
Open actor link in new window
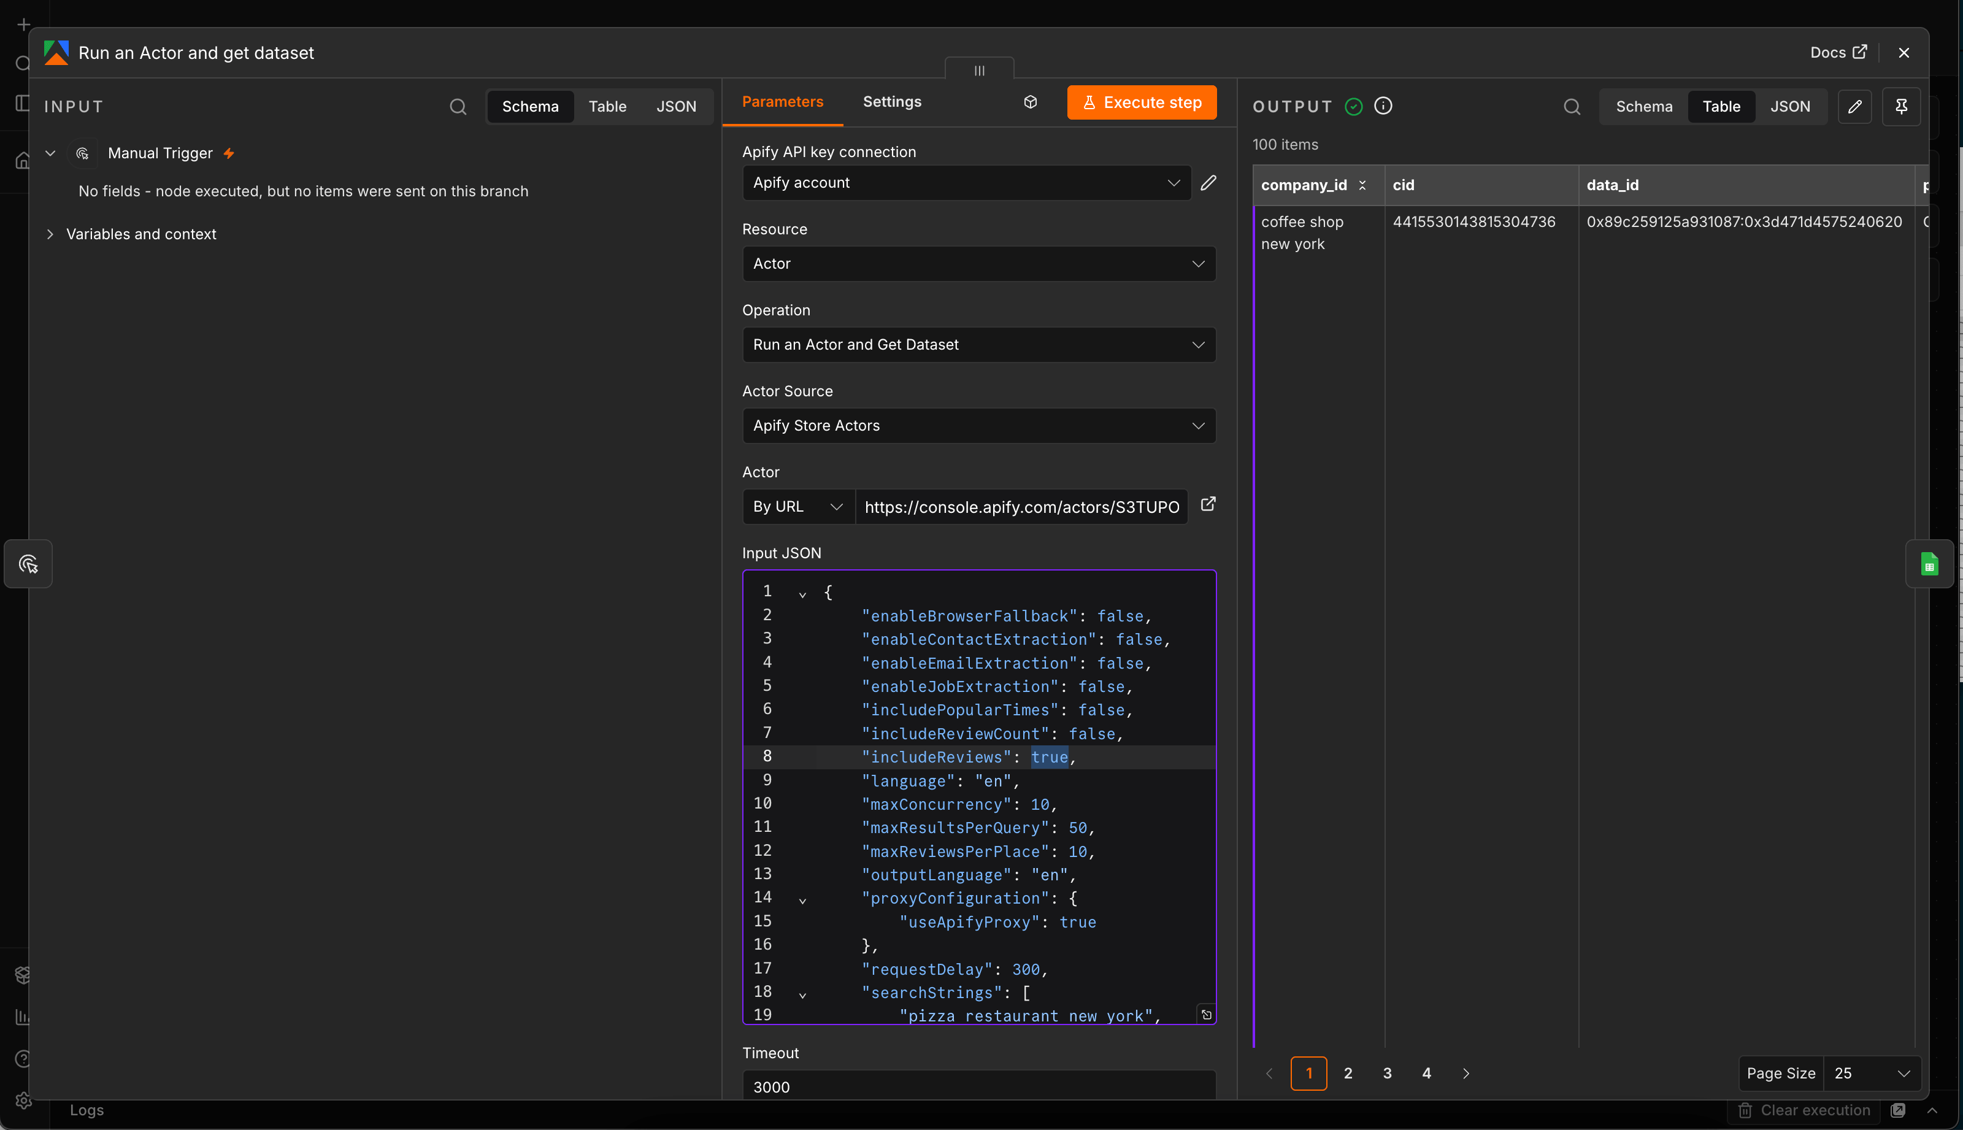point(1208,504)
